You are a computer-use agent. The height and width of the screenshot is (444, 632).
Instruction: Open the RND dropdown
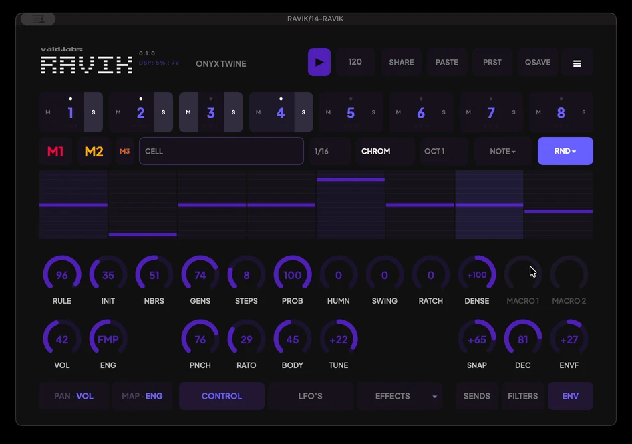coord(565,151)
